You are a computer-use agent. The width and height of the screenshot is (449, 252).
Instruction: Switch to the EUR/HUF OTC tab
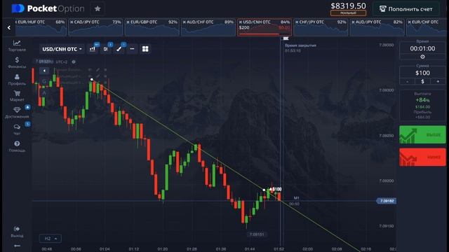[x=41, y=27]
